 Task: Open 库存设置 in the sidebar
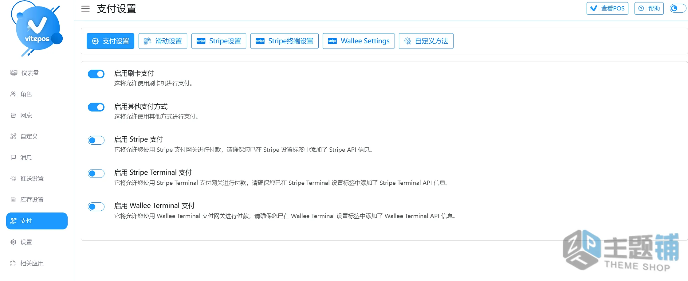[37, 200]
